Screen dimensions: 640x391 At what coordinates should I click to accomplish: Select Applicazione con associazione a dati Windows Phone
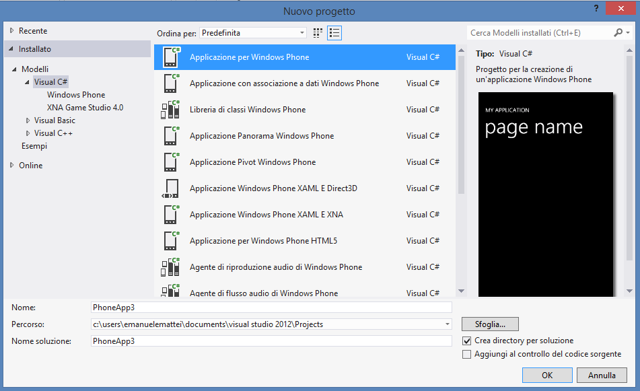pyautogui.click(x=304, y=83)
